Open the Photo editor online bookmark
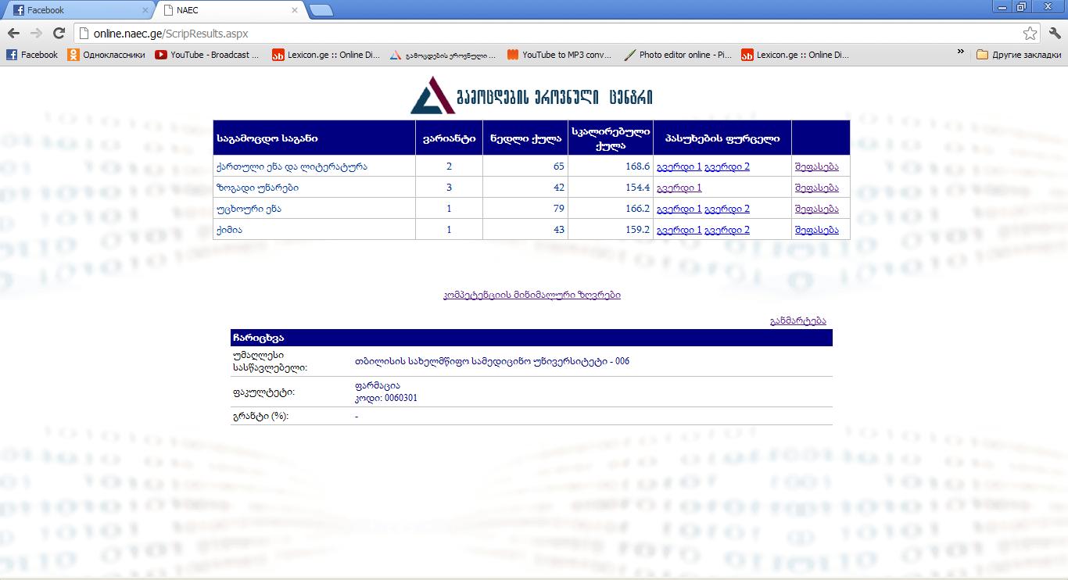The width and height of the screenshot is (1068, 580). pos(678,55)
